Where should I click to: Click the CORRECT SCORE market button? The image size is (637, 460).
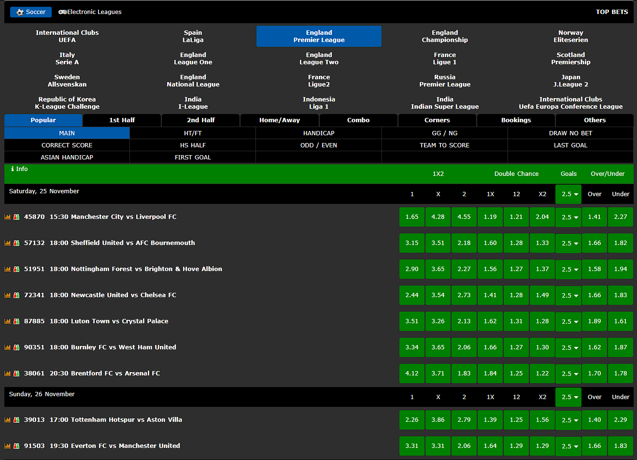point(67,145)
